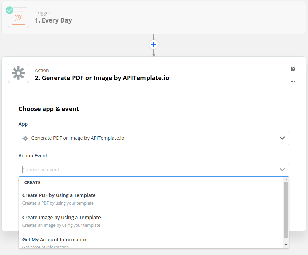Click the Trigger label text
Viewport: 308px width, 255px height.
click(x=43, y=13)
